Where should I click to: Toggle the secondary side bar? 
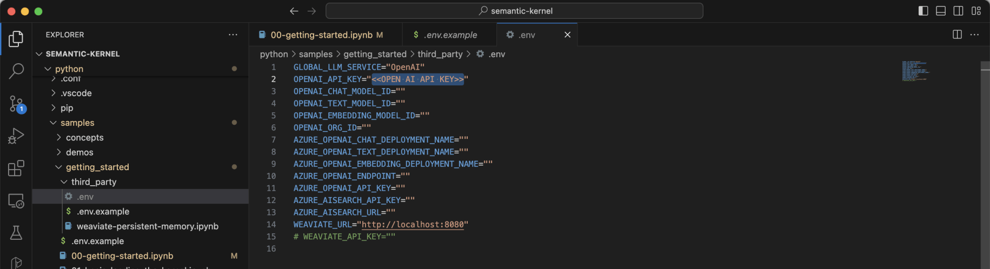tap(958, 11)
